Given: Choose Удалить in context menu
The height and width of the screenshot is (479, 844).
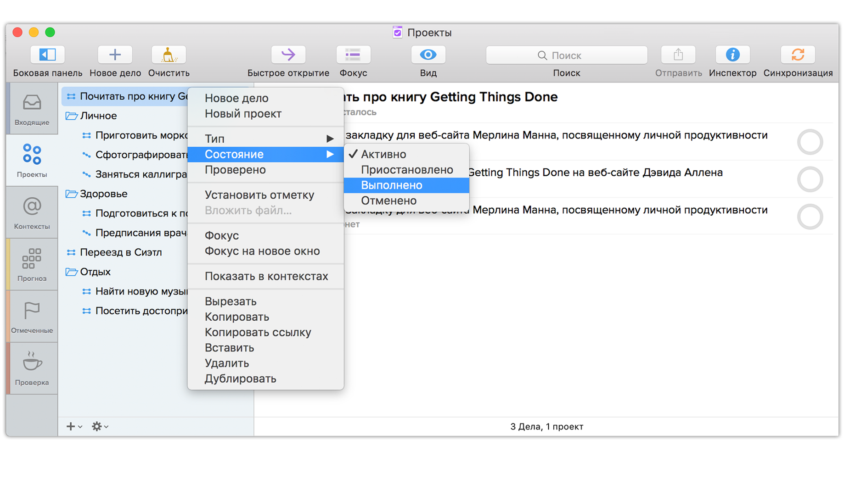Looking at the screenshot, I should tap(265, 363).
